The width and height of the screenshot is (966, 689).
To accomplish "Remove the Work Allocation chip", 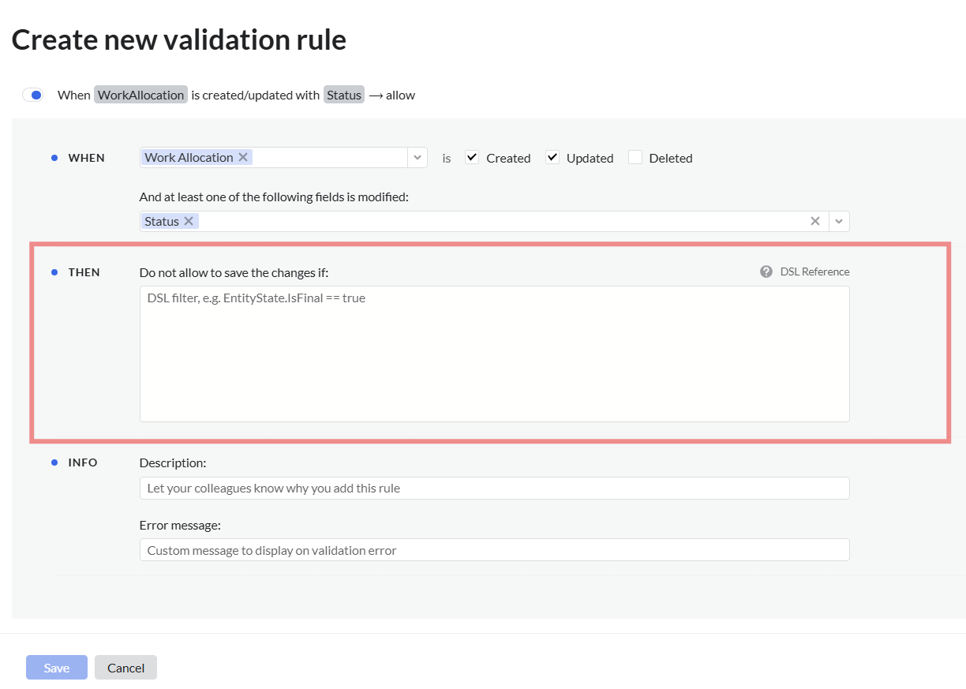I will click(243, 157).
